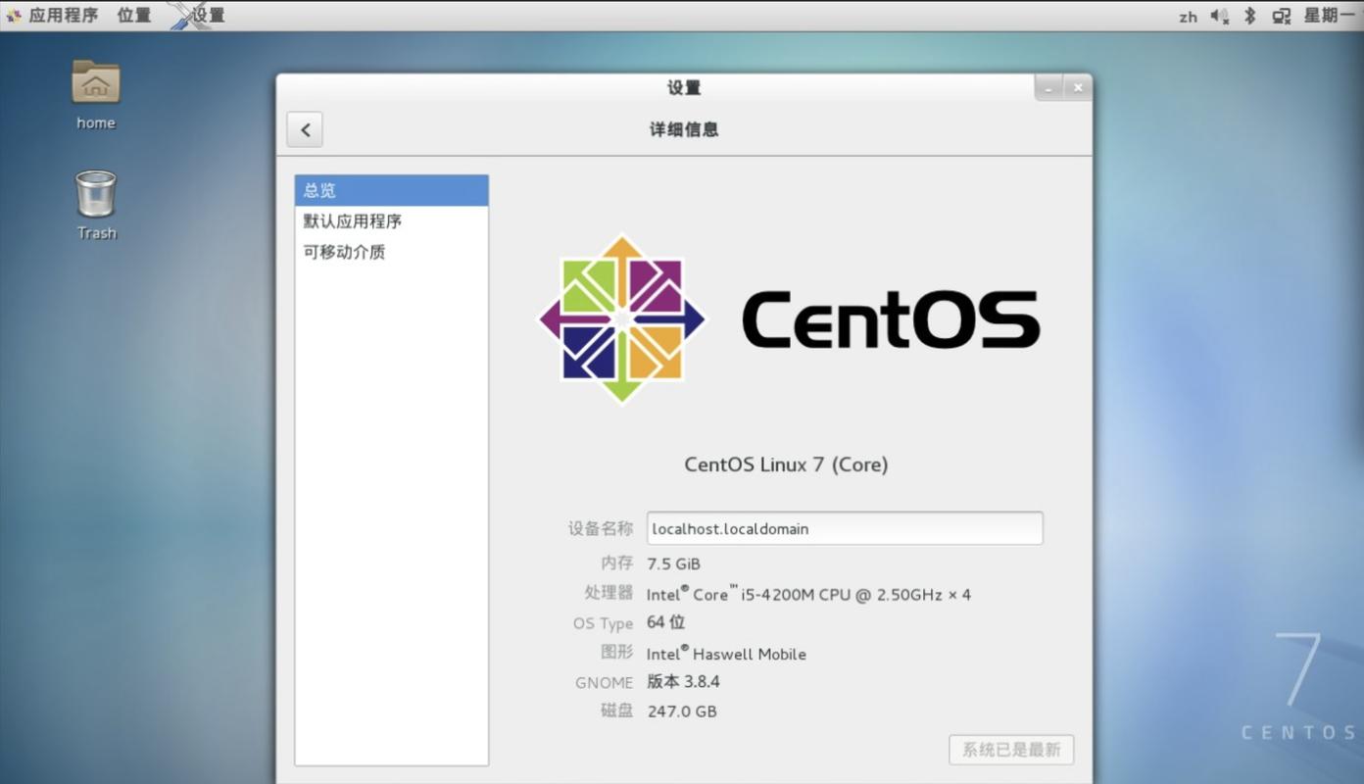The height and width of the screenshot is (784, 1364).
Task: Mute audio via the volume icon
Action: pos(1218,15)
